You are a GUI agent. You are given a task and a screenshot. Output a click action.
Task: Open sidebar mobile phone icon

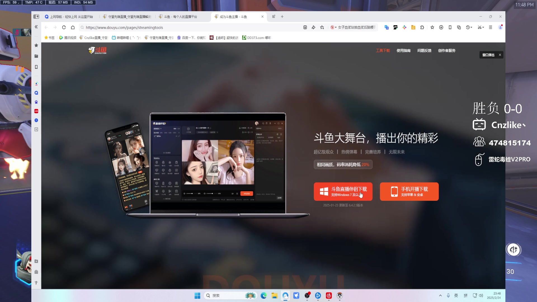tap(36, 67)
